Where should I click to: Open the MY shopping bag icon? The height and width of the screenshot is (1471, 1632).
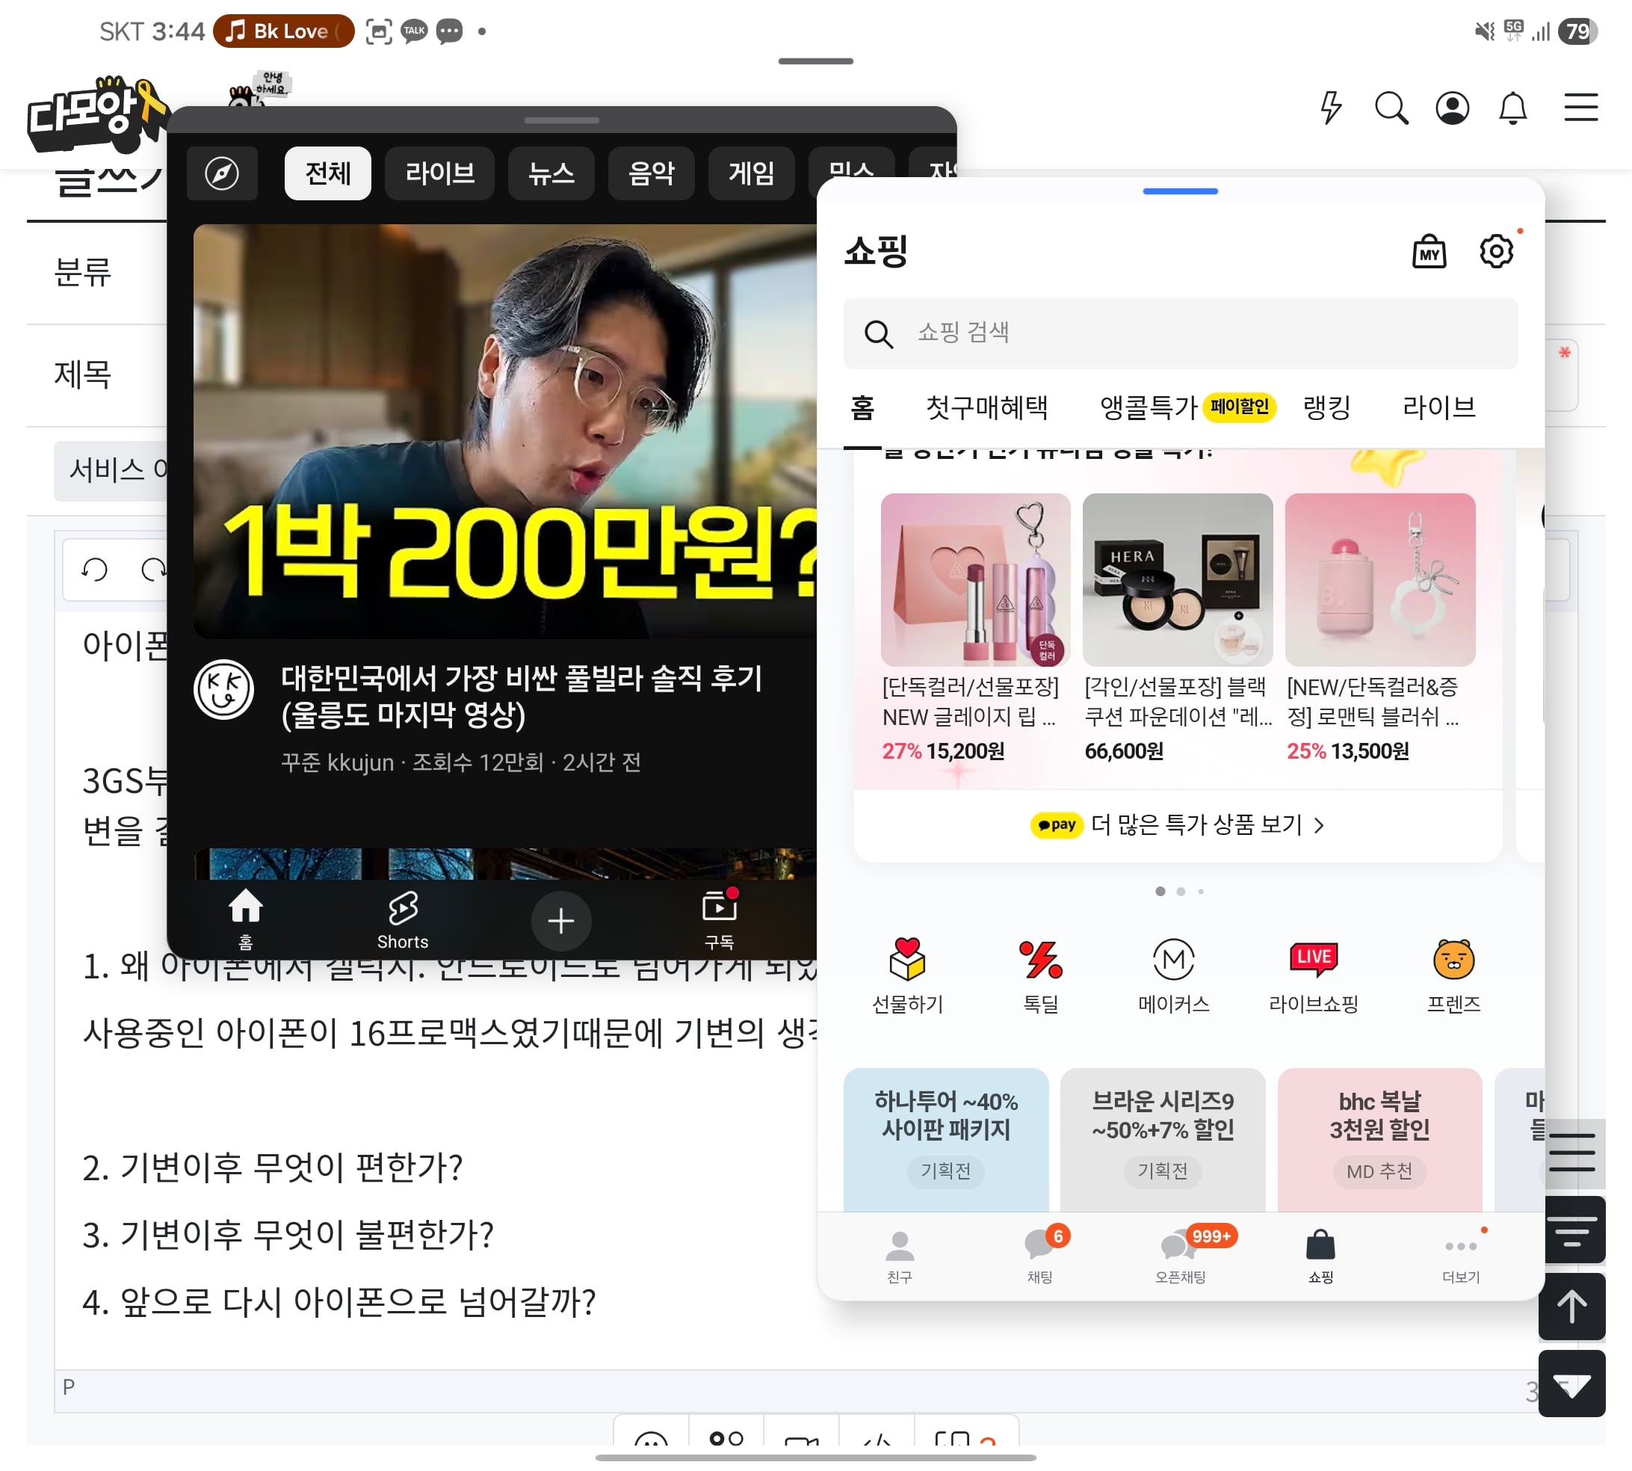[x=1429, y=252]
